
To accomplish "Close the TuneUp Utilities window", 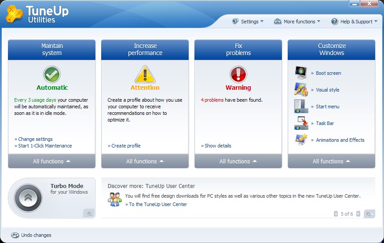I will tap(369, 4).
